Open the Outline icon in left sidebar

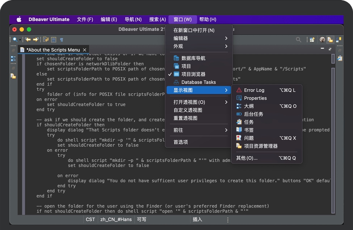[x=13, y=58]
